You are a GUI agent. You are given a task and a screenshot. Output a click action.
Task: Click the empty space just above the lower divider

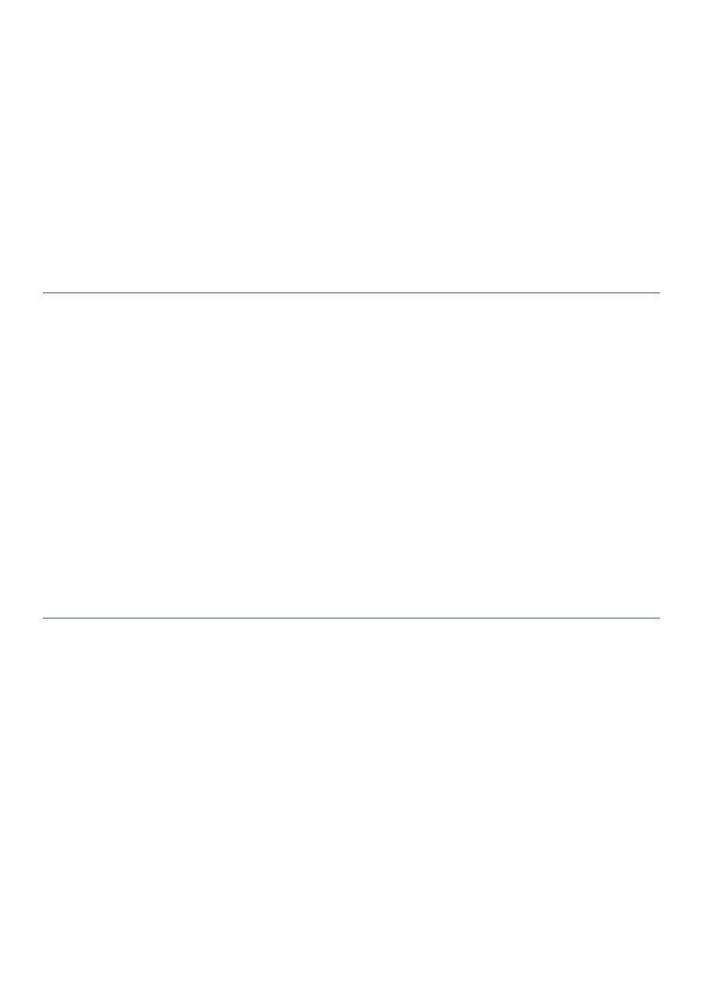[x=351, y=608]
